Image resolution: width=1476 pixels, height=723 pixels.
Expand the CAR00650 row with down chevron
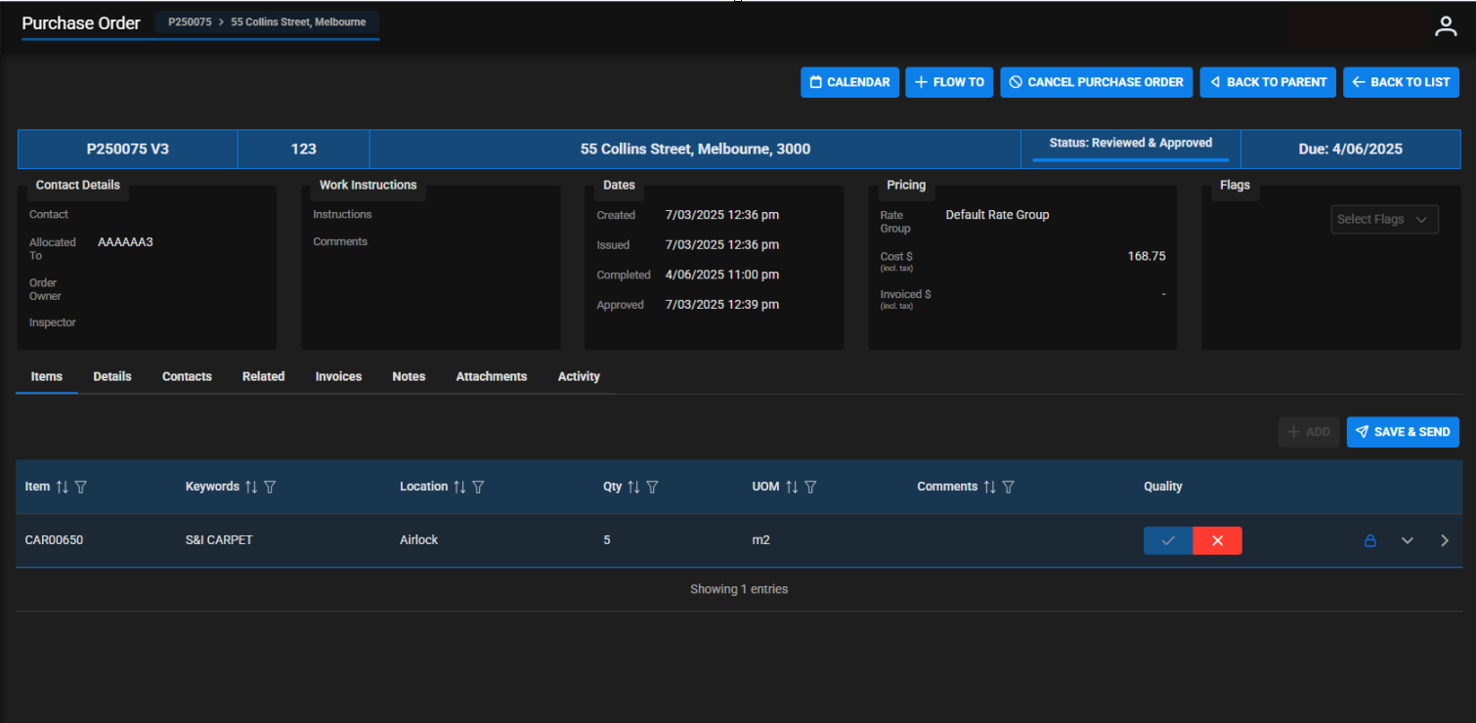pyautogui.click(x=1407, y=540)
